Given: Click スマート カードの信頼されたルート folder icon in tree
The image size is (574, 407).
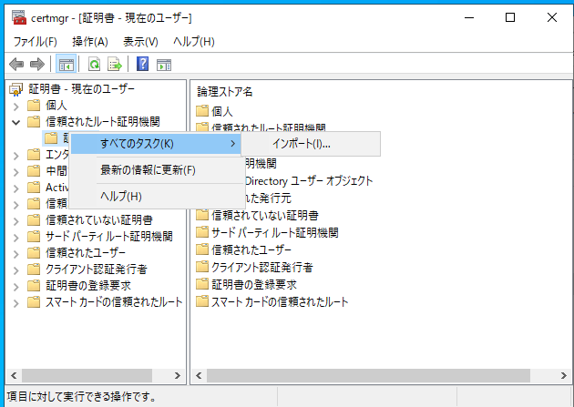Looking at the screenshot, I should 34,301.
